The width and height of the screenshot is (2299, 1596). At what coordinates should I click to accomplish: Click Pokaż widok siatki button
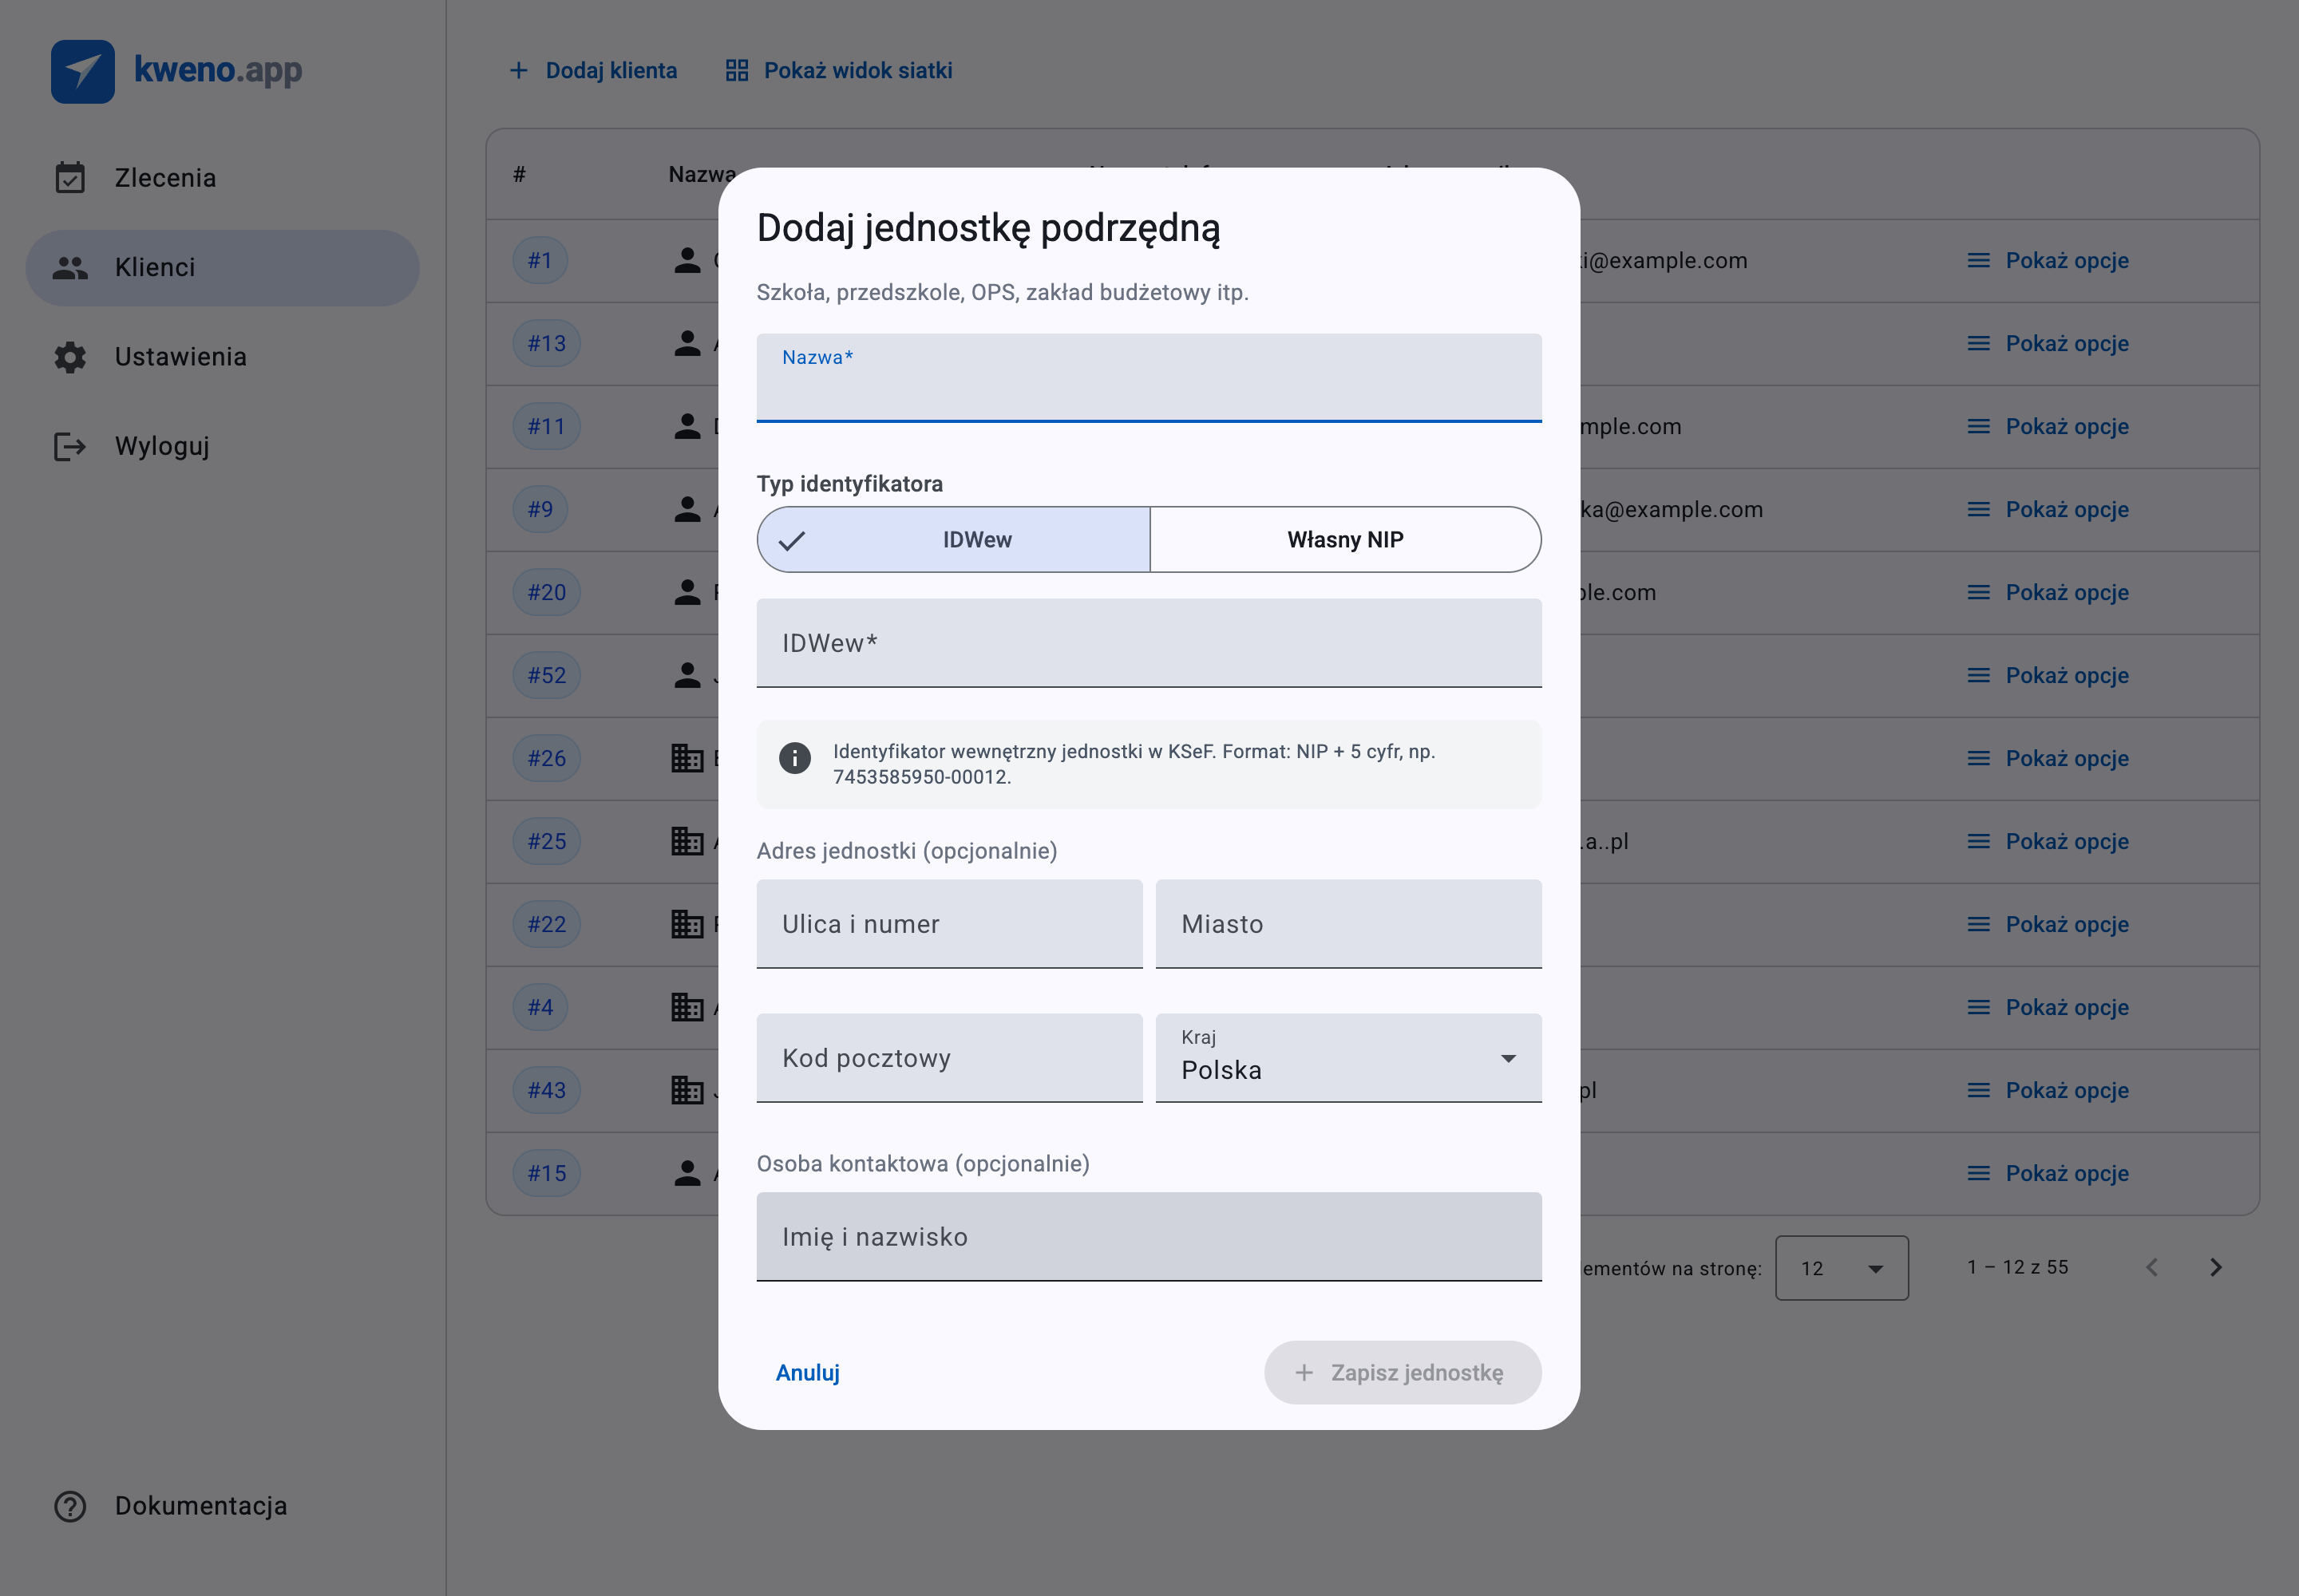tap(839, 70)
